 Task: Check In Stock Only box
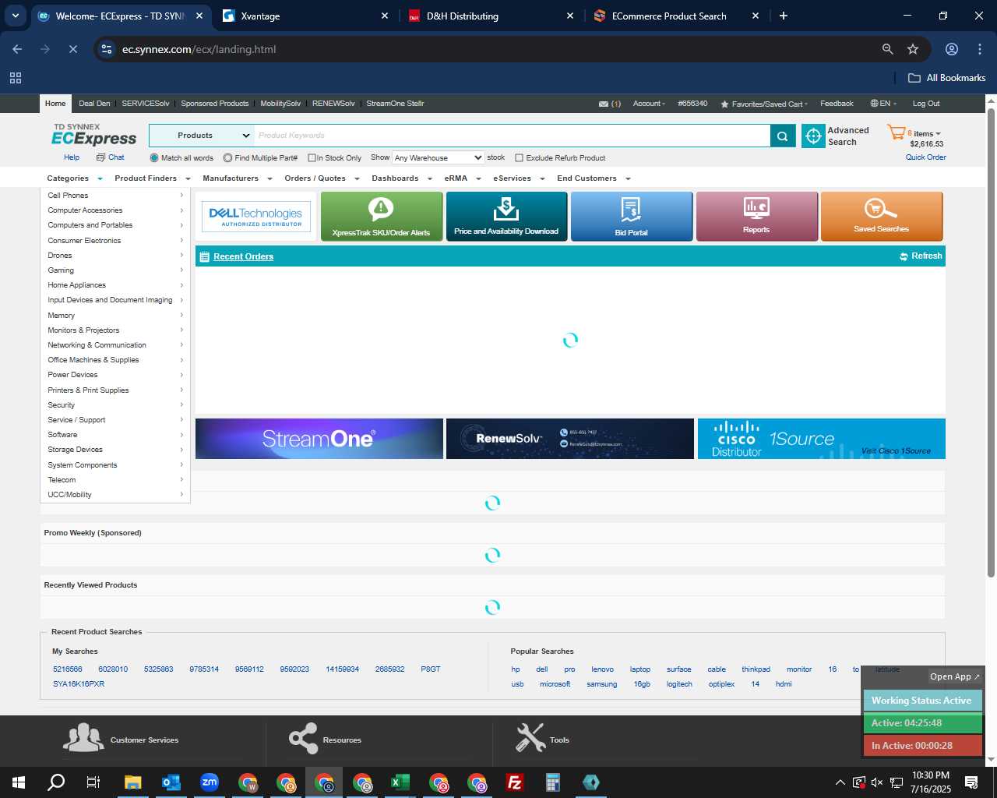pyautogui.click(x=312, y=158)
